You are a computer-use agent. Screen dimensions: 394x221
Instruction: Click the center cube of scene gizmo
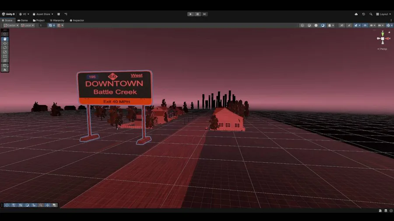pos(383,38)
